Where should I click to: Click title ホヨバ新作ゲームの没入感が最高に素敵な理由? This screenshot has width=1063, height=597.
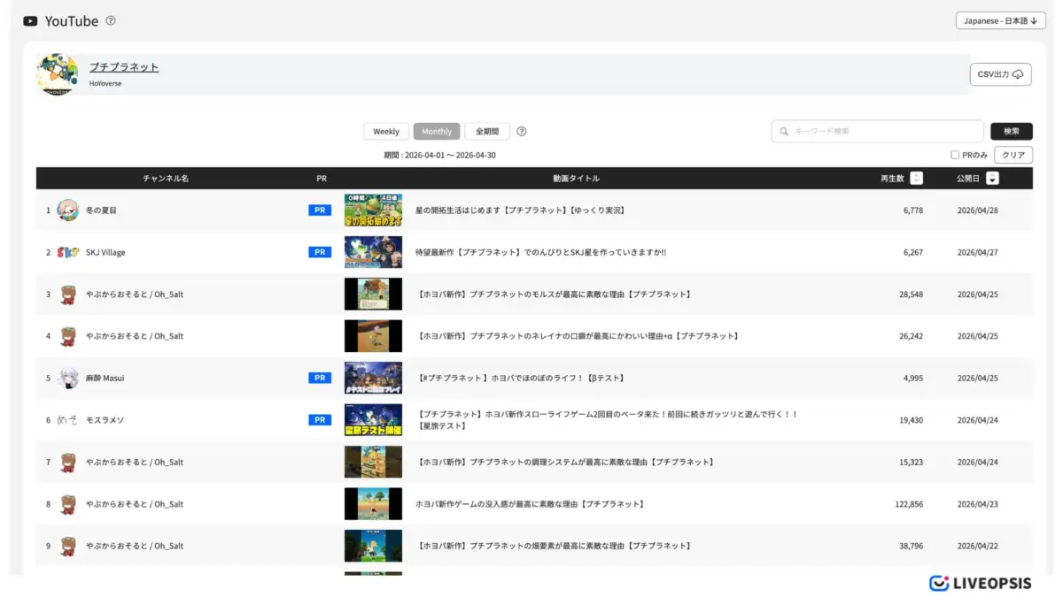click(x=529, y=504)
